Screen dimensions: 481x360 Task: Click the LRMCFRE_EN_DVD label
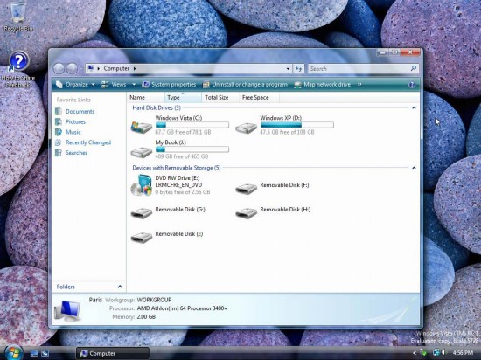point(178,185)
